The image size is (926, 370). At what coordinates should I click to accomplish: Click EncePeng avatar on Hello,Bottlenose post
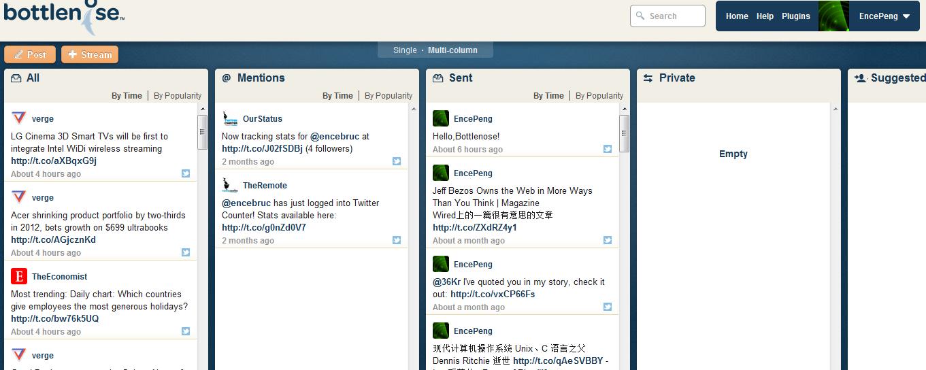(x=441, y=118)
